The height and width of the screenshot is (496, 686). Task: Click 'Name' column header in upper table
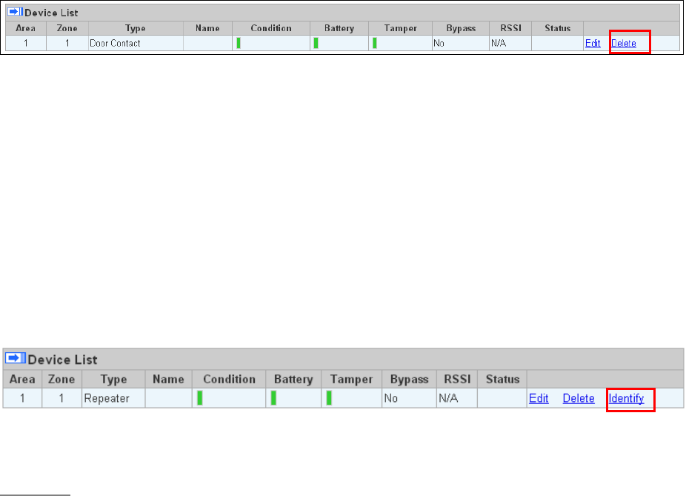(x=207, y=28)
